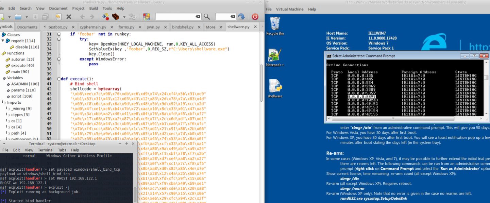This screenshot has height=203, width=490.
Task: Clear the toolbar search field
Action: pos(198,16)
